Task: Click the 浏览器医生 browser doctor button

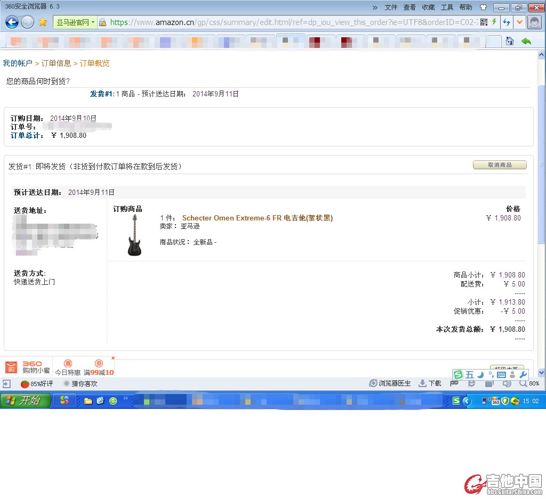Action: (x=390, y=383)
